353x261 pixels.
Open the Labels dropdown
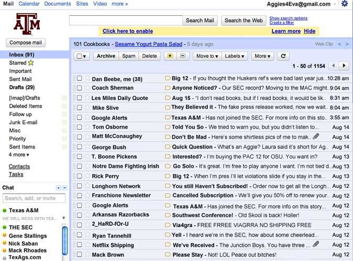point(235,56)
